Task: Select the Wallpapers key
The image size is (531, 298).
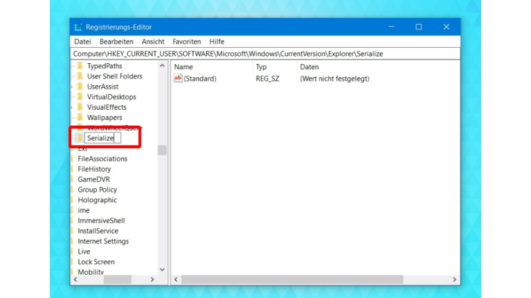Action: tap(104, 118)
